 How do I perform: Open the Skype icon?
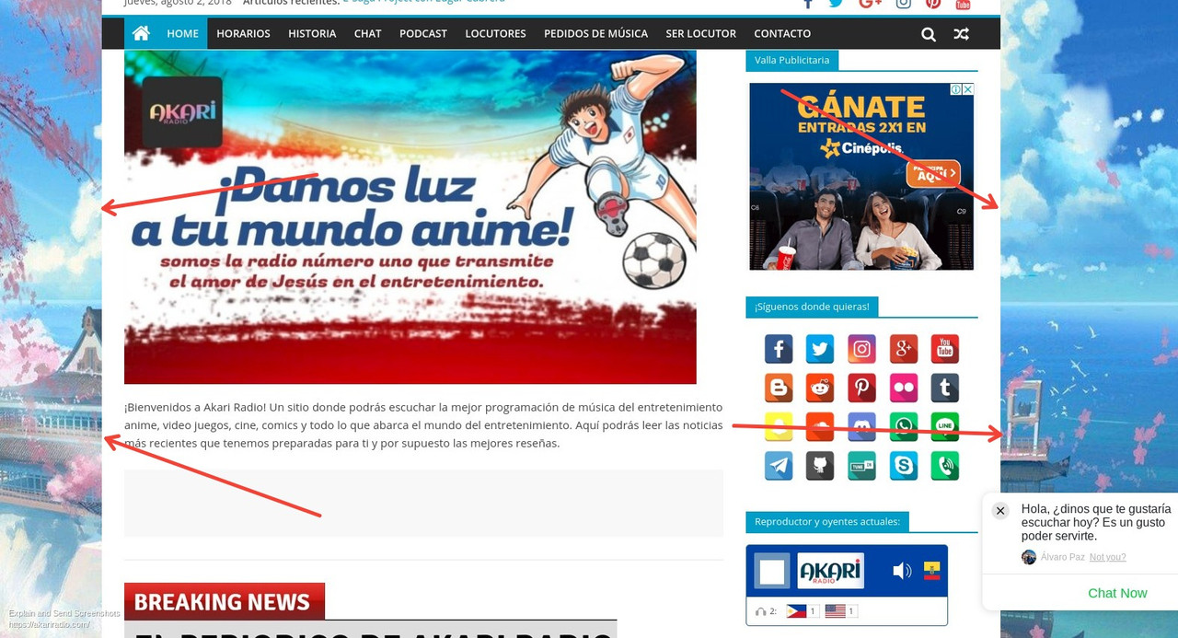[x=904, y=466]
